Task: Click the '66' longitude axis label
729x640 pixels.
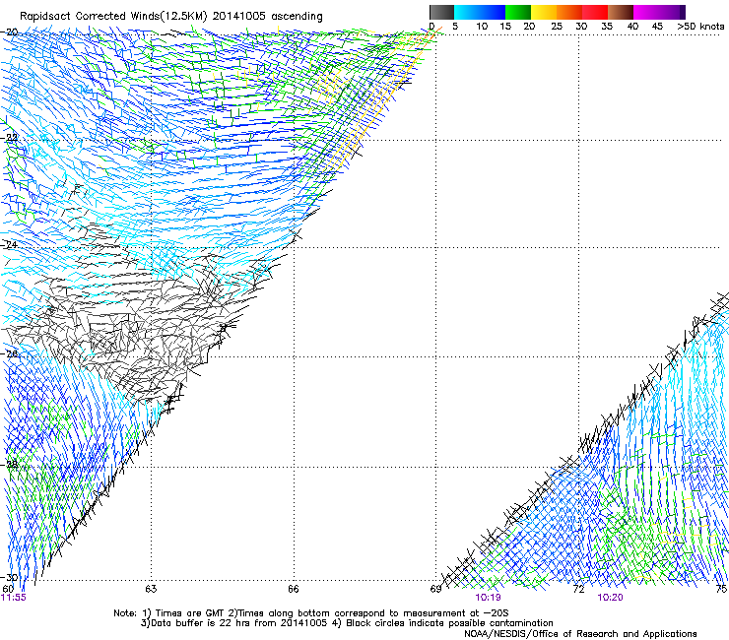Action: 294,589
